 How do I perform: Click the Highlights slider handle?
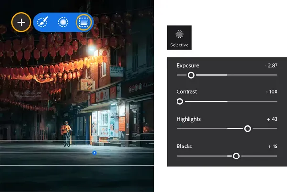click(247, 129)
